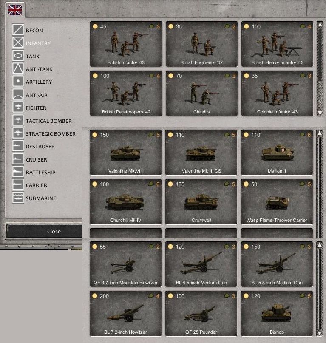Pick the Cromwell tank card
This screenshot has width=326, height=343.
(x=201, y=202)
